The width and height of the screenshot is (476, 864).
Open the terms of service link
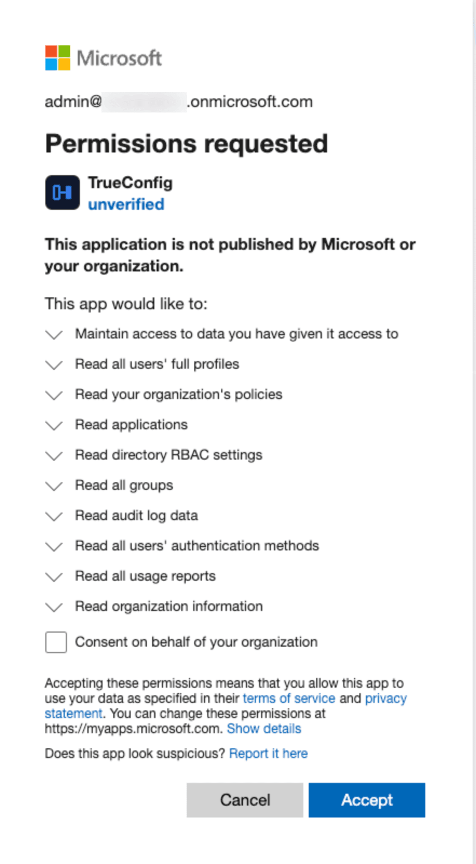coord(289,698)
